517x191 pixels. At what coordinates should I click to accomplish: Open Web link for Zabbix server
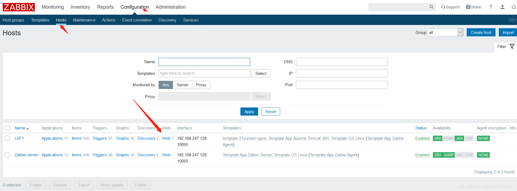(x=166, y=155)
